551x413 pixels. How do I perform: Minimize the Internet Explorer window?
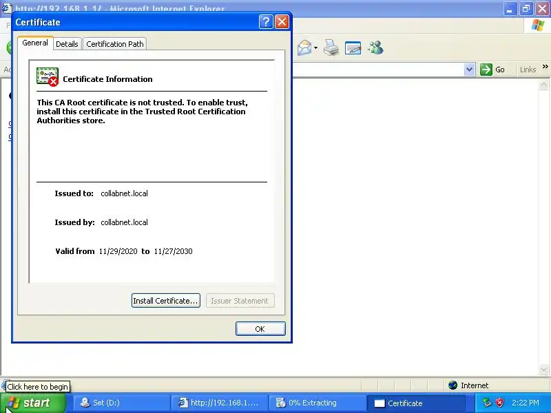click(x=510, y=9)
